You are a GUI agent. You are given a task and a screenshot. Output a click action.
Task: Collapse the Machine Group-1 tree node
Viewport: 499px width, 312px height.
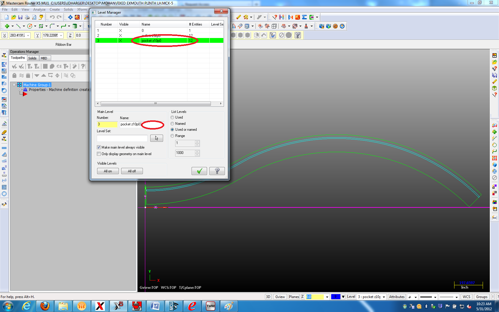click(14, 85)
